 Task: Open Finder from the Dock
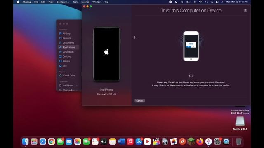pos(25,141)
